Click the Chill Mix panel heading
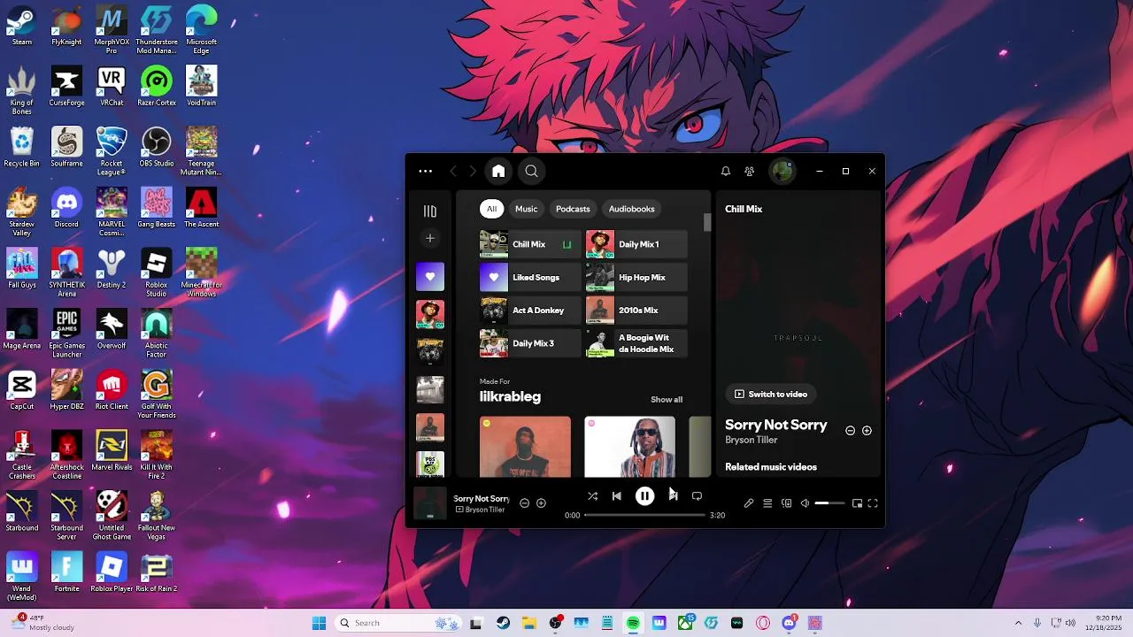Viewport: 1133px width, 637px height. coord(744,209)
